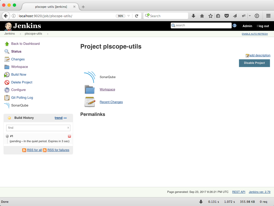Screen dimensions: 274x206
Task: Click the Jenkins ver. 2.79 link
Action: click(260, 192)
